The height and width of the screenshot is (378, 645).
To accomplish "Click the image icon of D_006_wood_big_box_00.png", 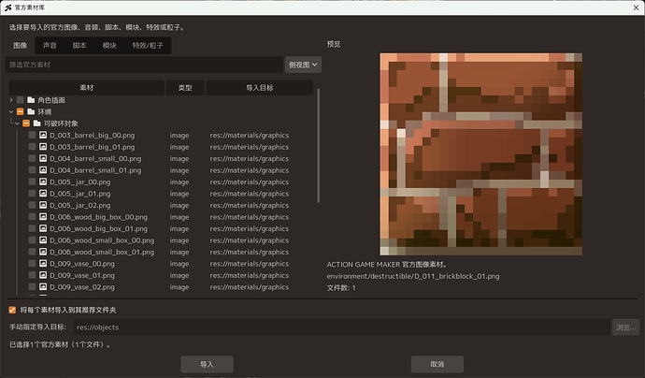I will pos(43,216).
